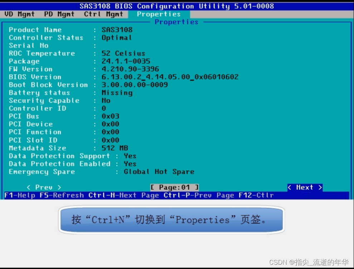Image resolution: width=354 pixels, height=269 pixels.
Task: Click the Product Name label
Action: pos(35,30)
